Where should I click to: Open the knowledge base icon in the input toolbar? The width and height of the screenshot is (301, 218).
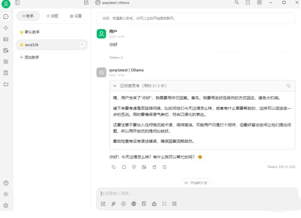pos(144,203)
